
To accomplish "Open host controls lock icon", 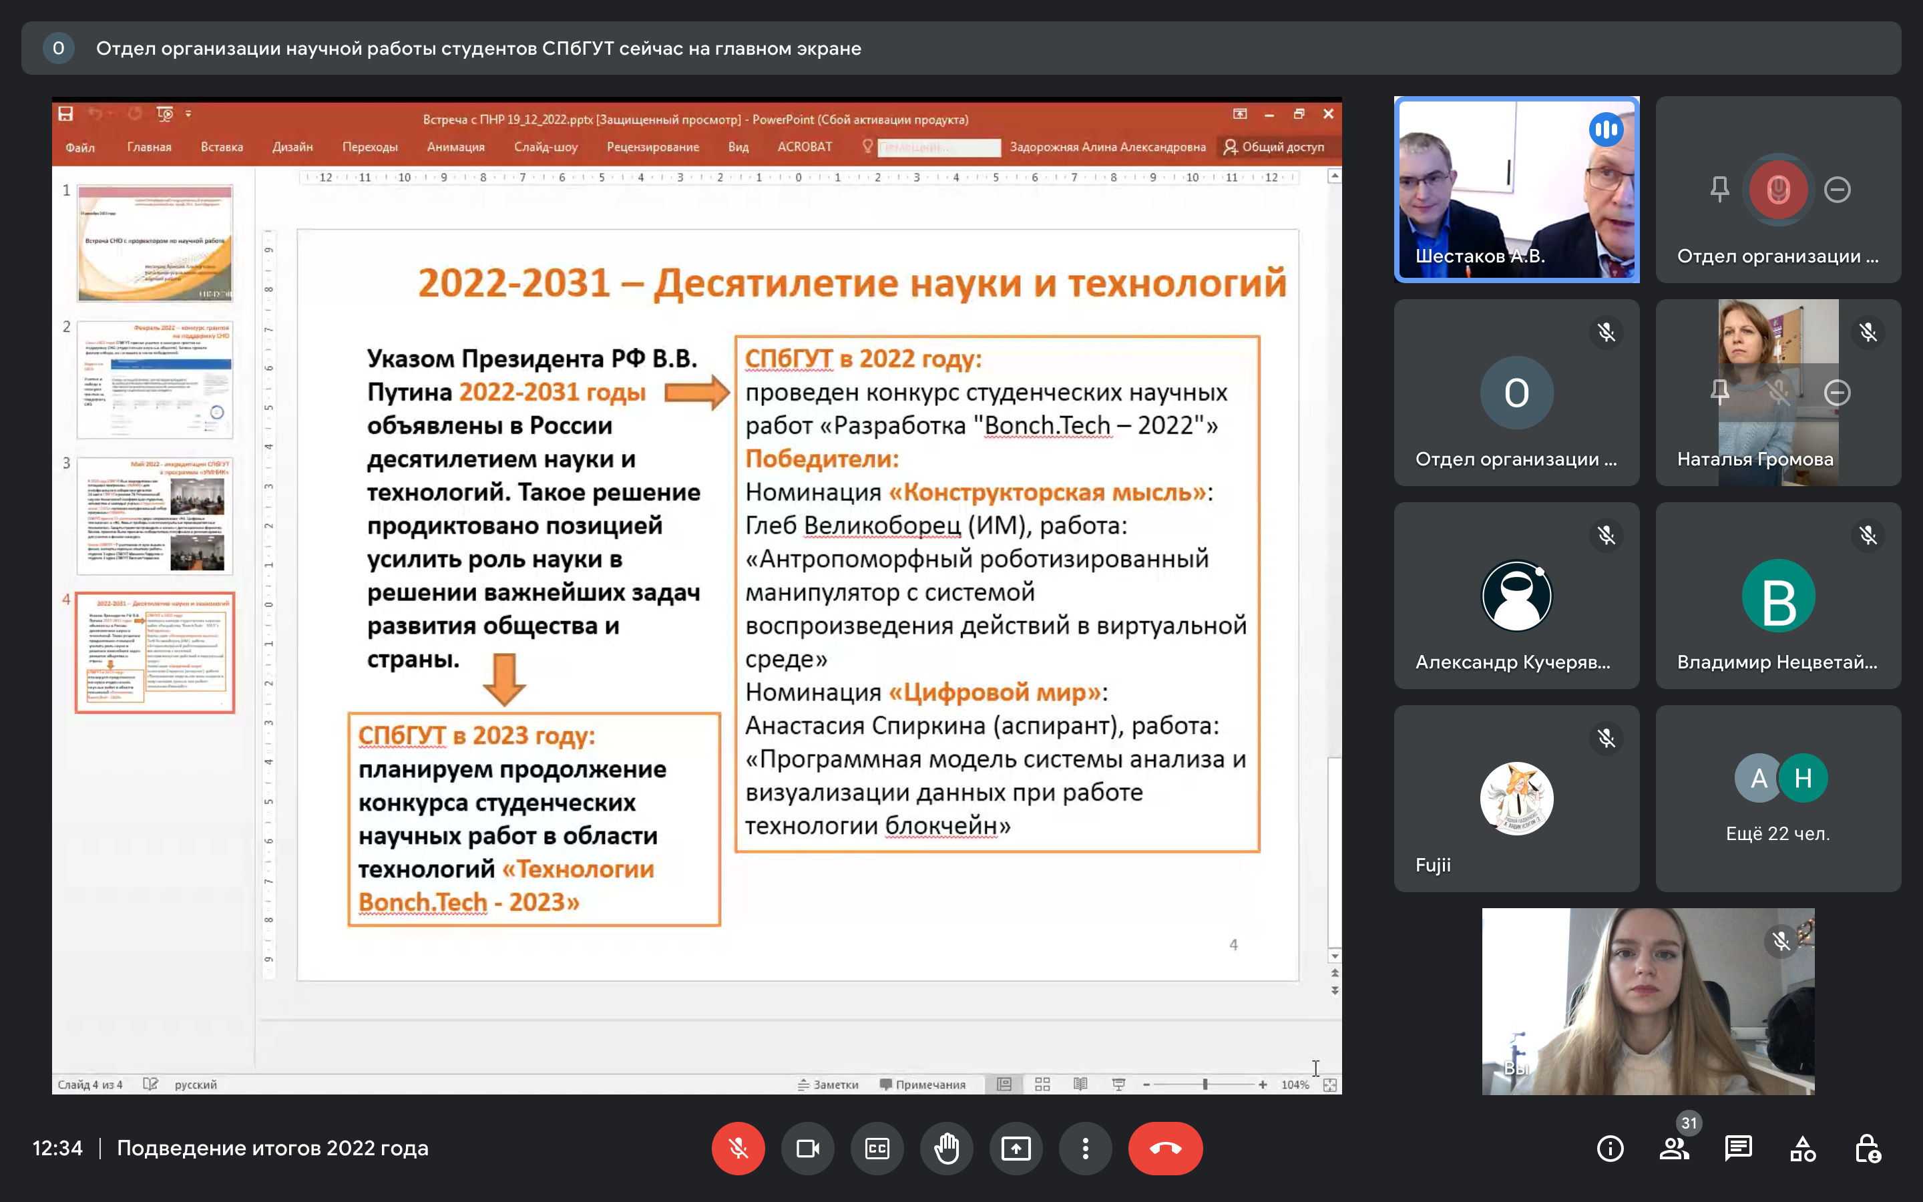I will (x=1867, y=1148).
